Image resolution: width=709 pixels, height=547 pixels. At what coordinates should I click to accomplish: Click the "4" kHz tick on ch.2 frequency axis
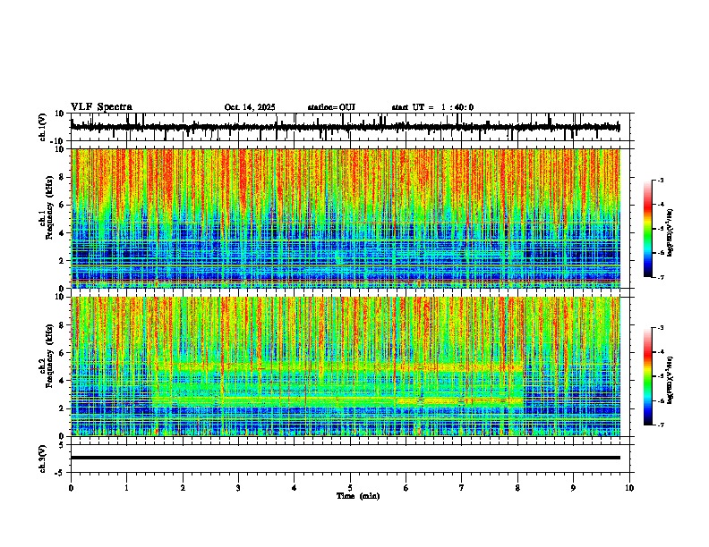pos(62,381)
